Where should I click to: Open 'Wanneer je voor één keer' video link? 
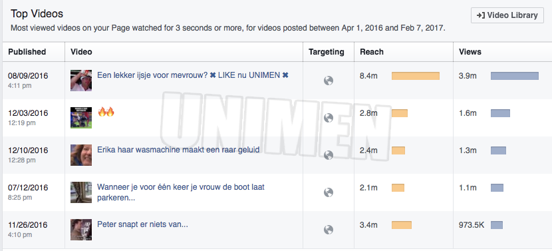(181, 192)
